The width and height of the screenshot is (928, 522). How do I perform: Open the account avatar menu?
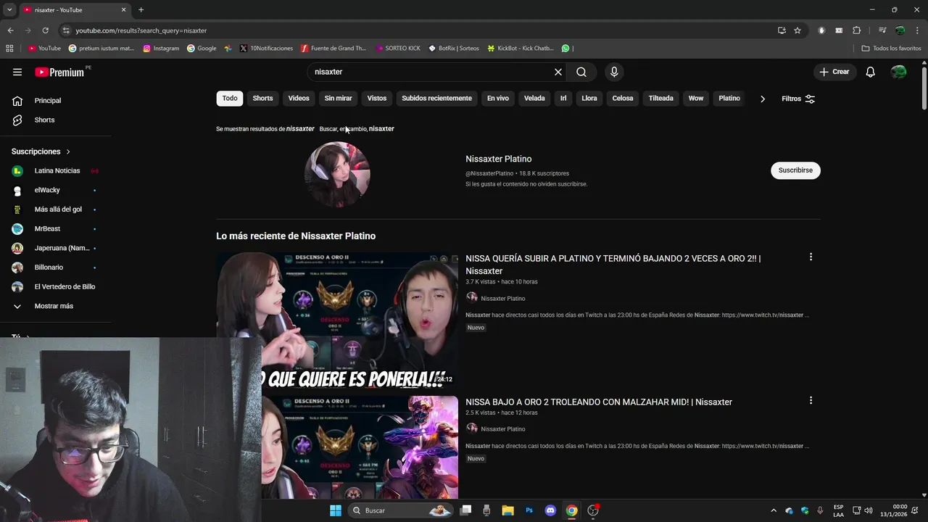tap(898, 72)
